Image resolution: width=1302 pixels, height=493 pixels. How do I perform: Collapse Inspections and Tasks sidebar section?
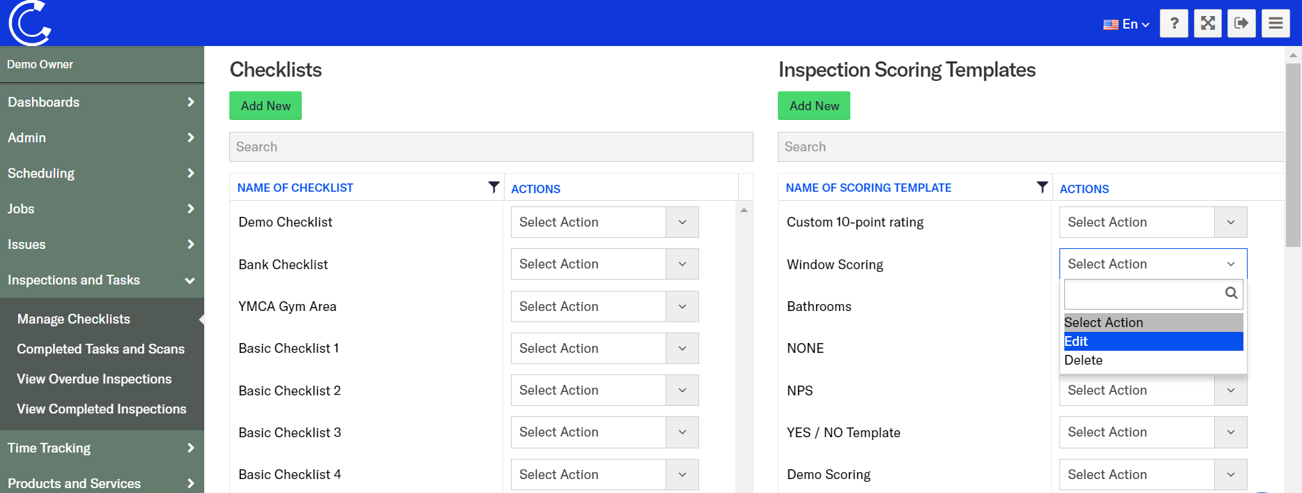pos(102,280)
